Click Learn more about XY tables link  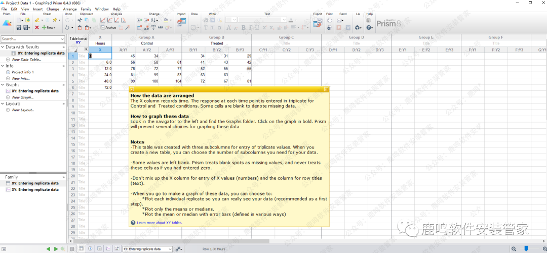159,223
